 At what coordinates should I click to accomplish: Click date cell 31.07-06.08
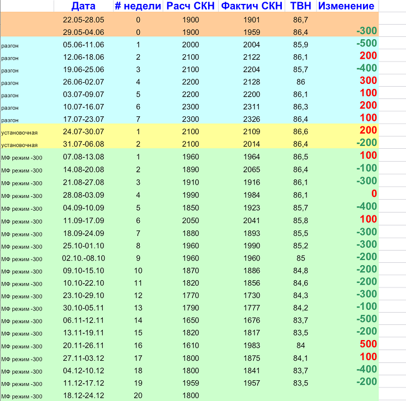(x=83, y=144)
